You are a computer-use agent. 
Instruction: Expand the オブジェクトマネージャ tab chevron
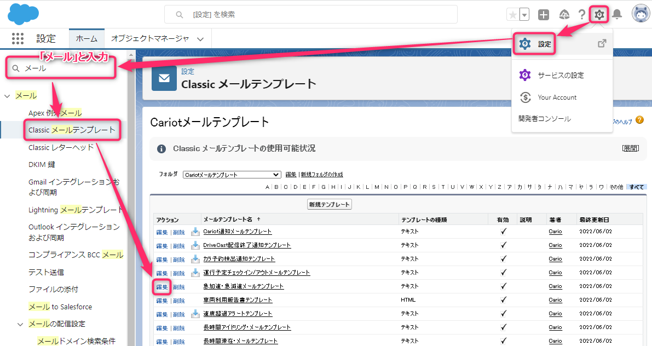(x=200, y=39)
